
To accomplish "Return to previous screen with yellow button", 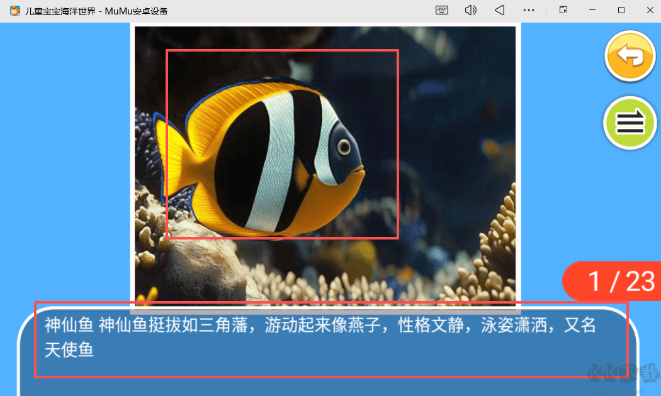I will click(630, 55).
